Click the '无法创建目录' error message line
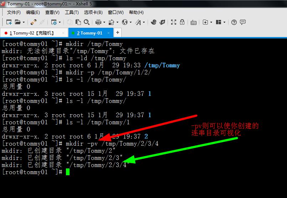Screen dimensions: 287x198 click(x=78, y=51)
